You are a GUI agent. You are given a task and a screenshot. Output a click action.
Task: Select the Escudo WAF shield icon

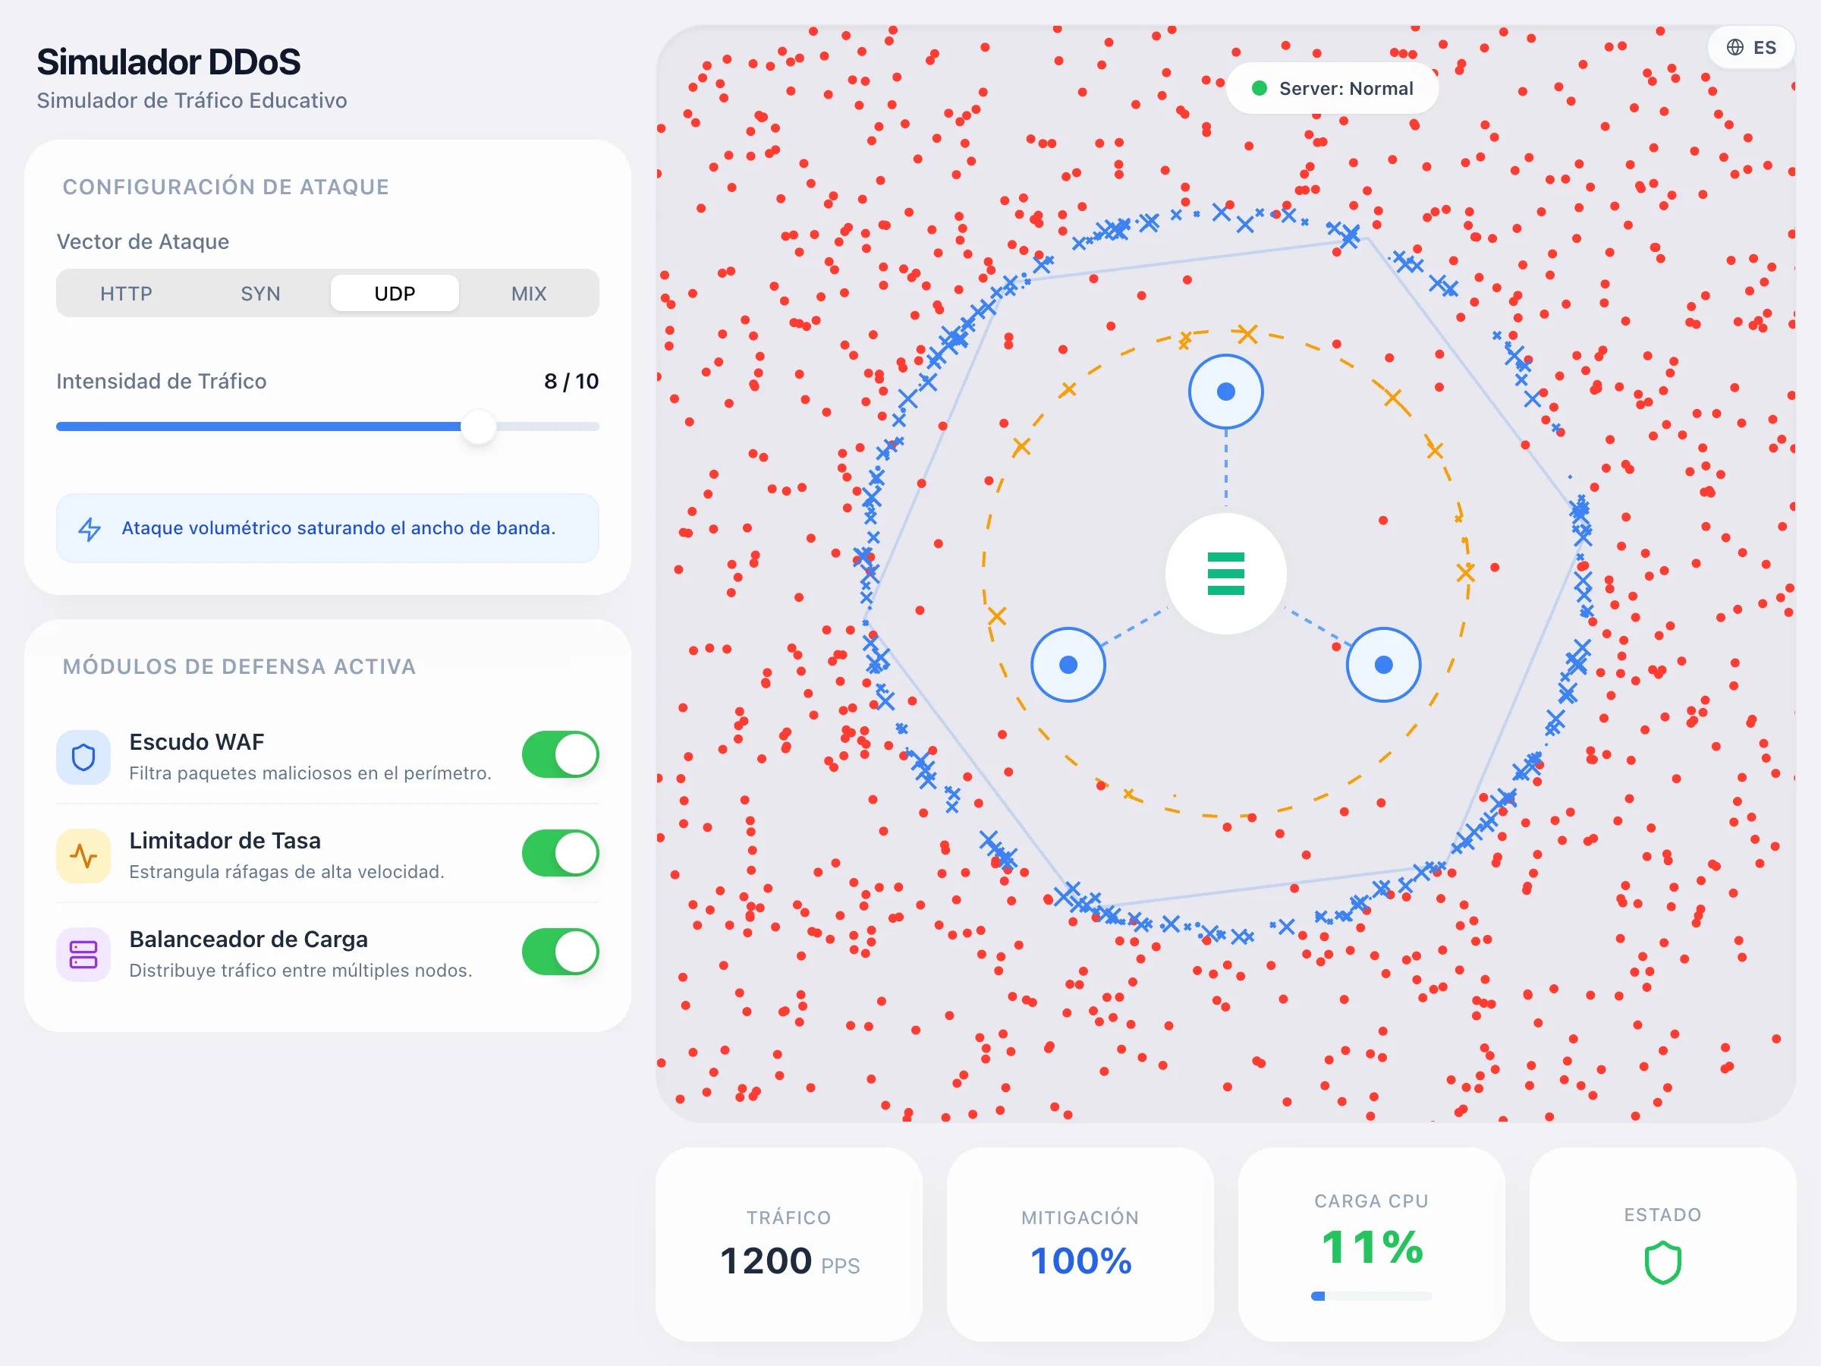click(x=82, y=756)
